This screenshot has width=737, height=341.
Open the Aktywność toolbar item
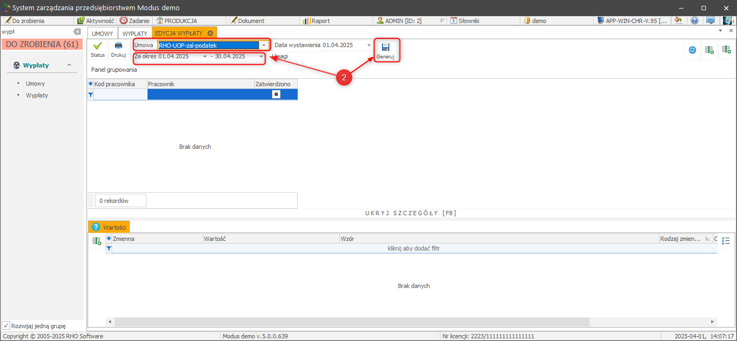point(96,20)
